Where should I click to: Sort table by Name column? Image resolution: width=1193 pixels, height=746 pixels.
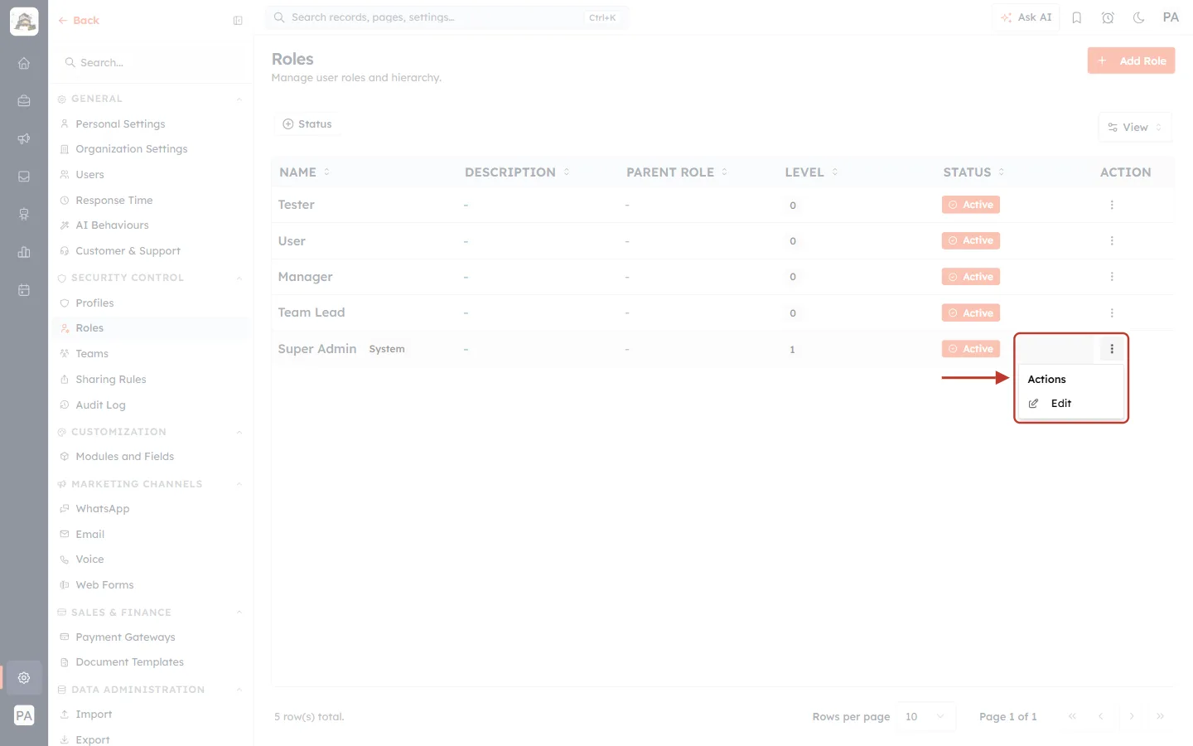tap(305, 172)
